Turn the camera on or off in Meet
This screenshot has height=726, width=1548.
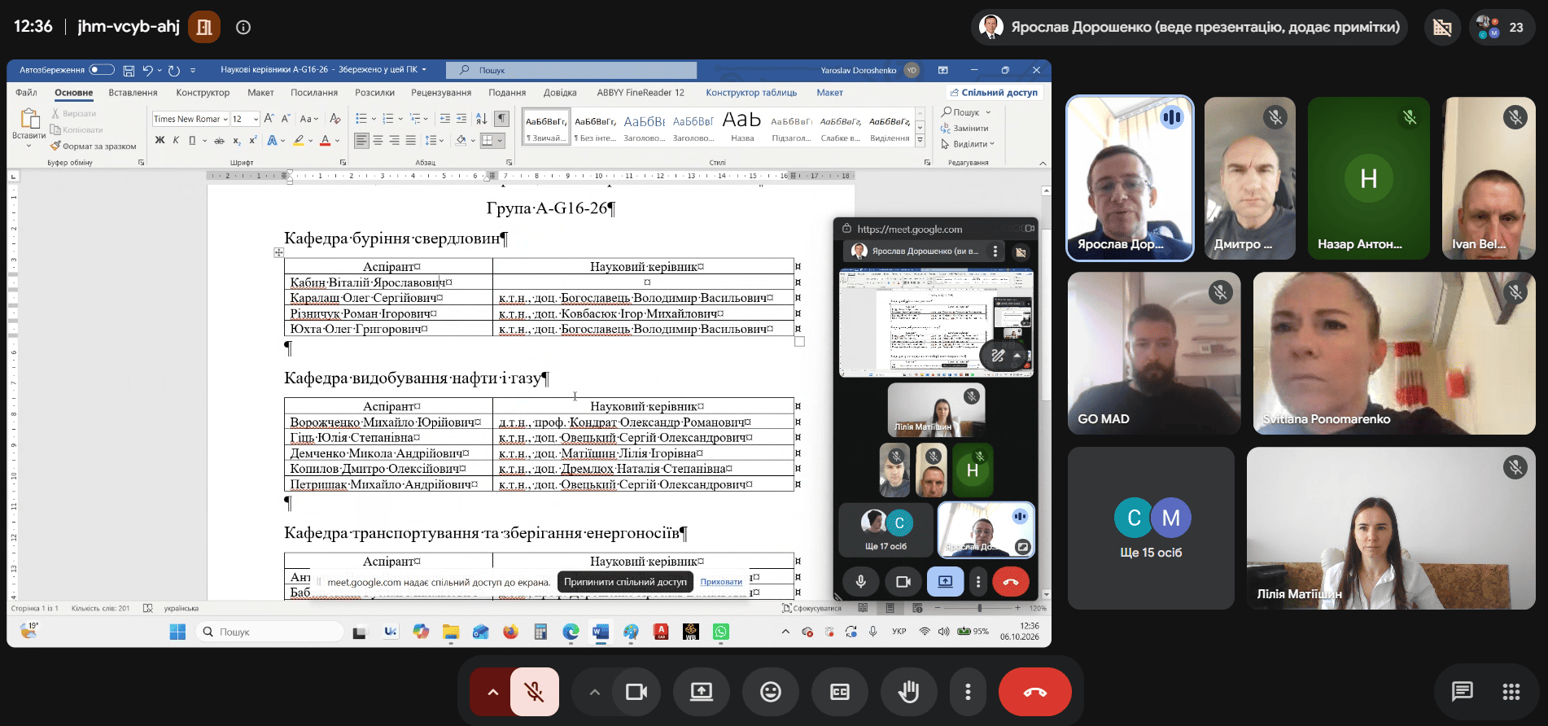[636, 692]
